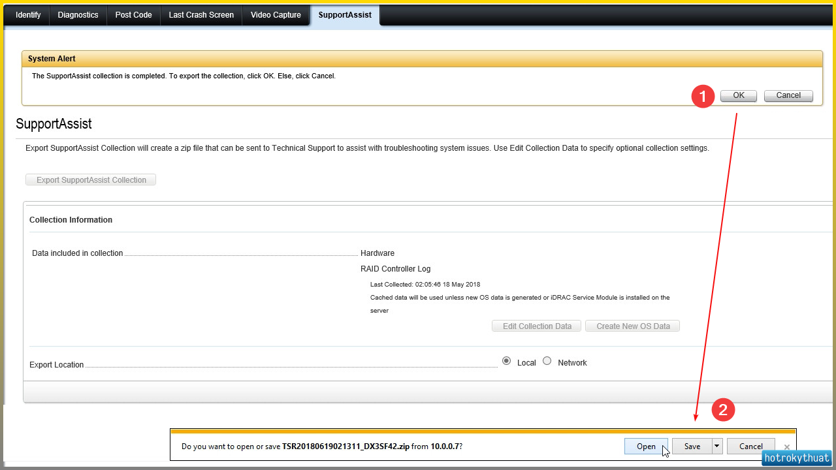The height and width of the screenshot is (470, 836).
Task: Go to Last Crash Screen tab
Action: point(201,15)
